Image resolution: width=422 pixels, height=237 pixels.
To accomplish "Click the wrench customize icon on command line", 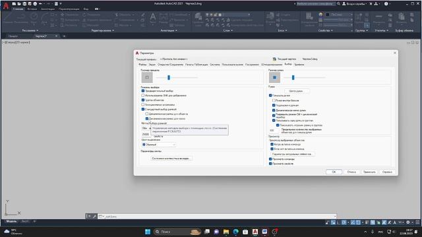I will (x=95, y=217).
